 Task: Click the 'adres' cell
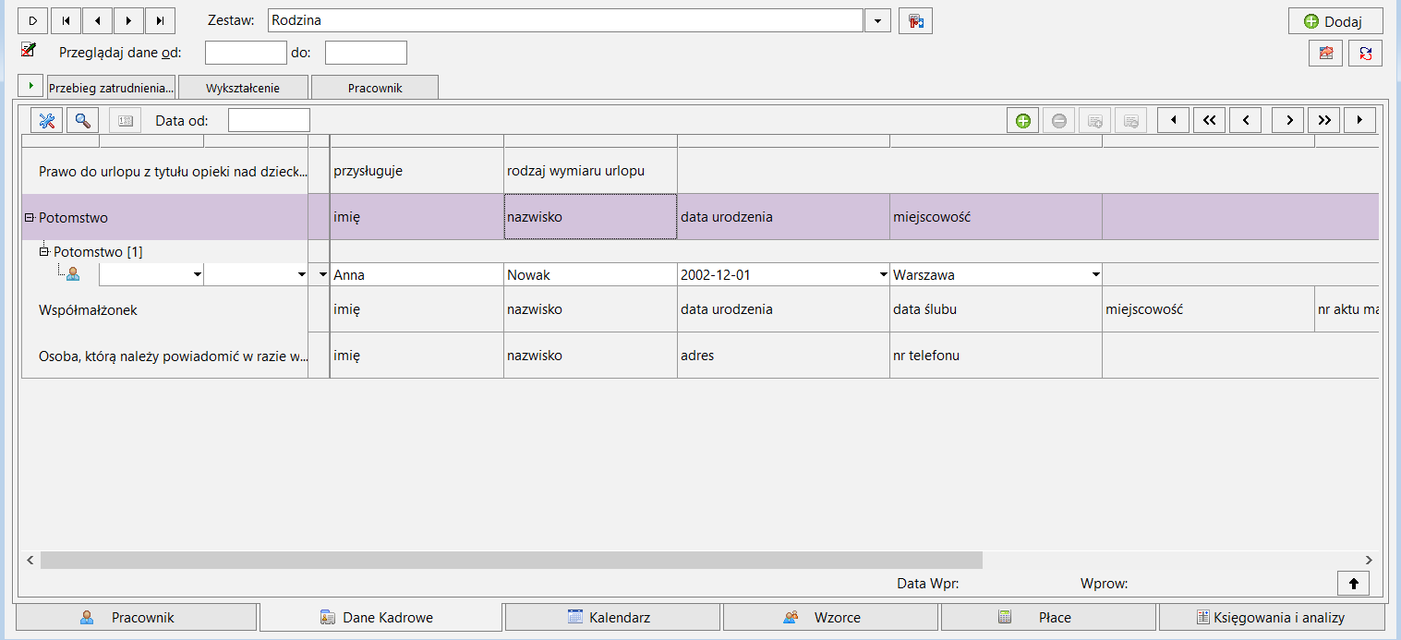coord(783,356)
